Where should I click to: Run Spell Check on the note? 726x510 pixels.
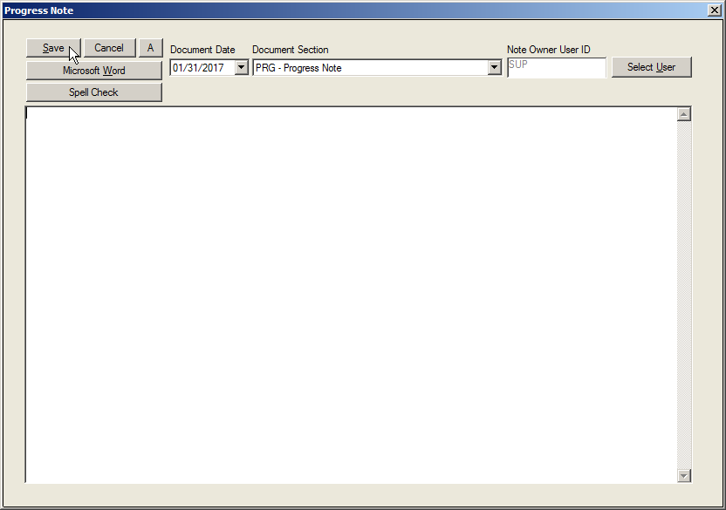[94, 92]
